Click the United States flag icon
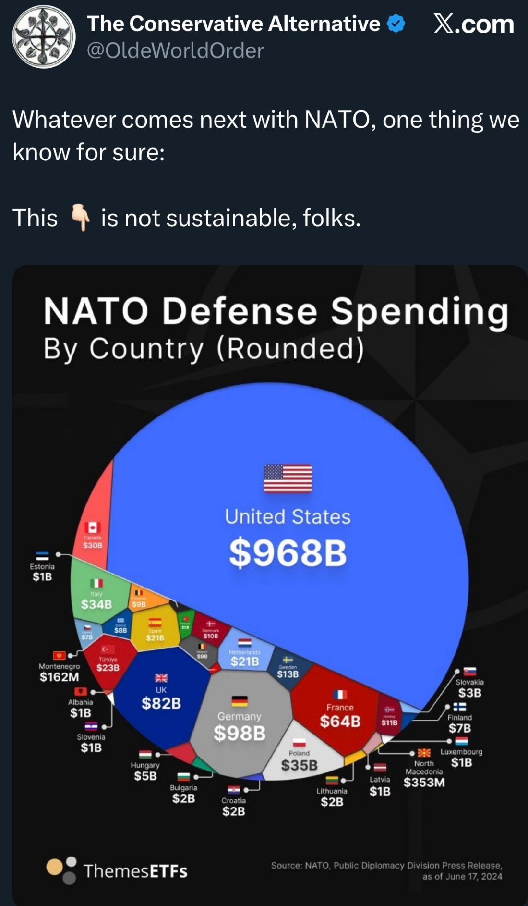The width and height of the screenshot is (528, 906). pyautogui.click(x=288, y=478)
